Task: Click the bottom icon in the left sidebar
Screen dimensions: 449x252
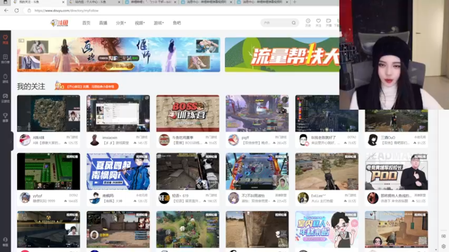Action: (x=6, y=242)
